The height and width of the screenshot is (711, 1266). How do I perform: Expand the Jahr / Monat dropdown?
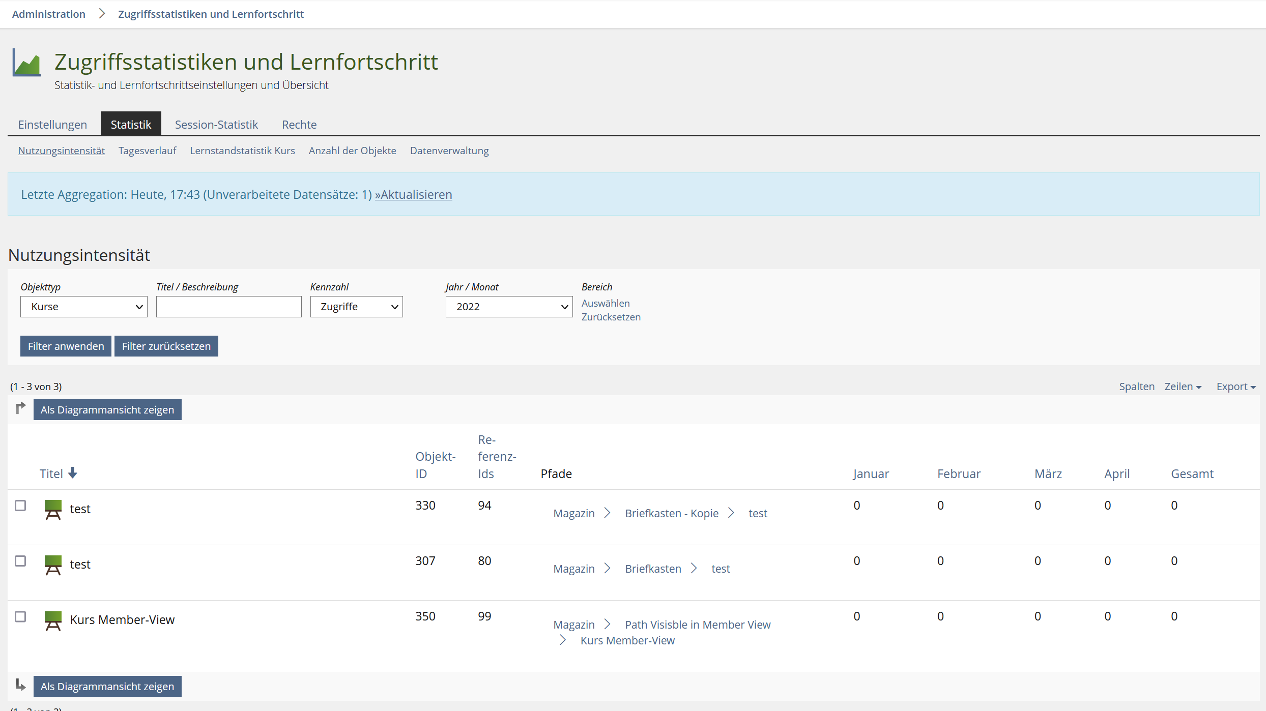pos(509,307)
